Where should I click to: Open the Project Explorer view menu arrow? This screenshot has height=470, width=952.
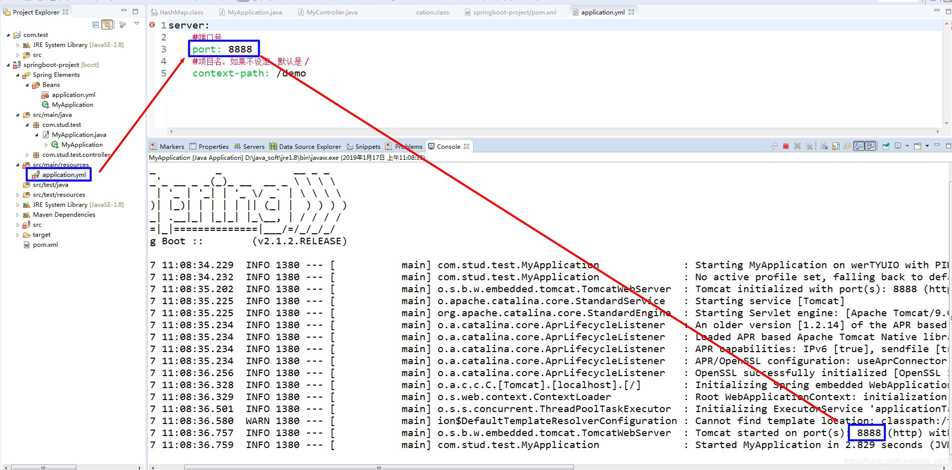(137, 23)
